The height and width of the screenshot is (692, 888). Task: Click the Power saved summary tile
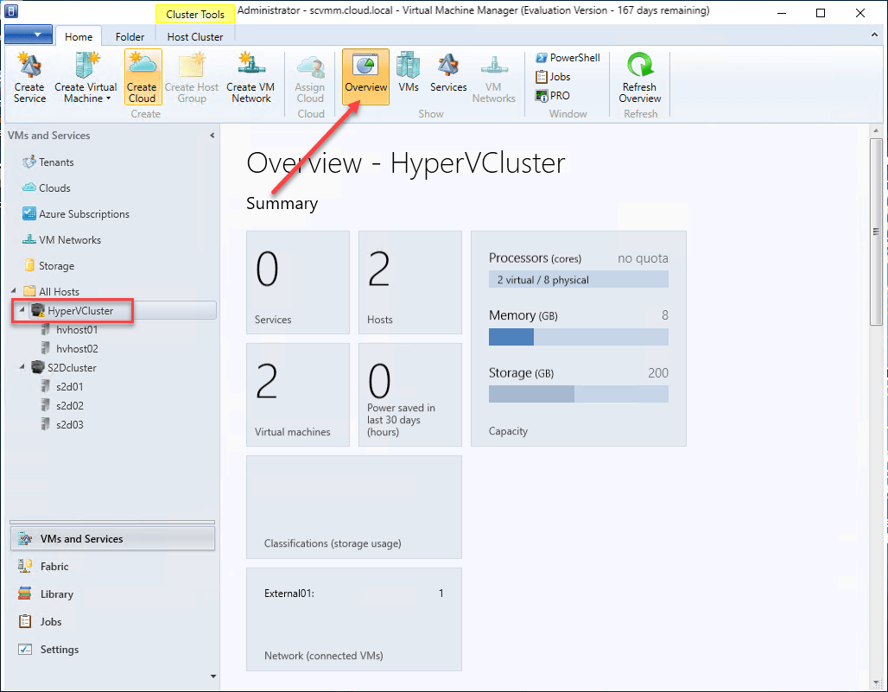410,395
